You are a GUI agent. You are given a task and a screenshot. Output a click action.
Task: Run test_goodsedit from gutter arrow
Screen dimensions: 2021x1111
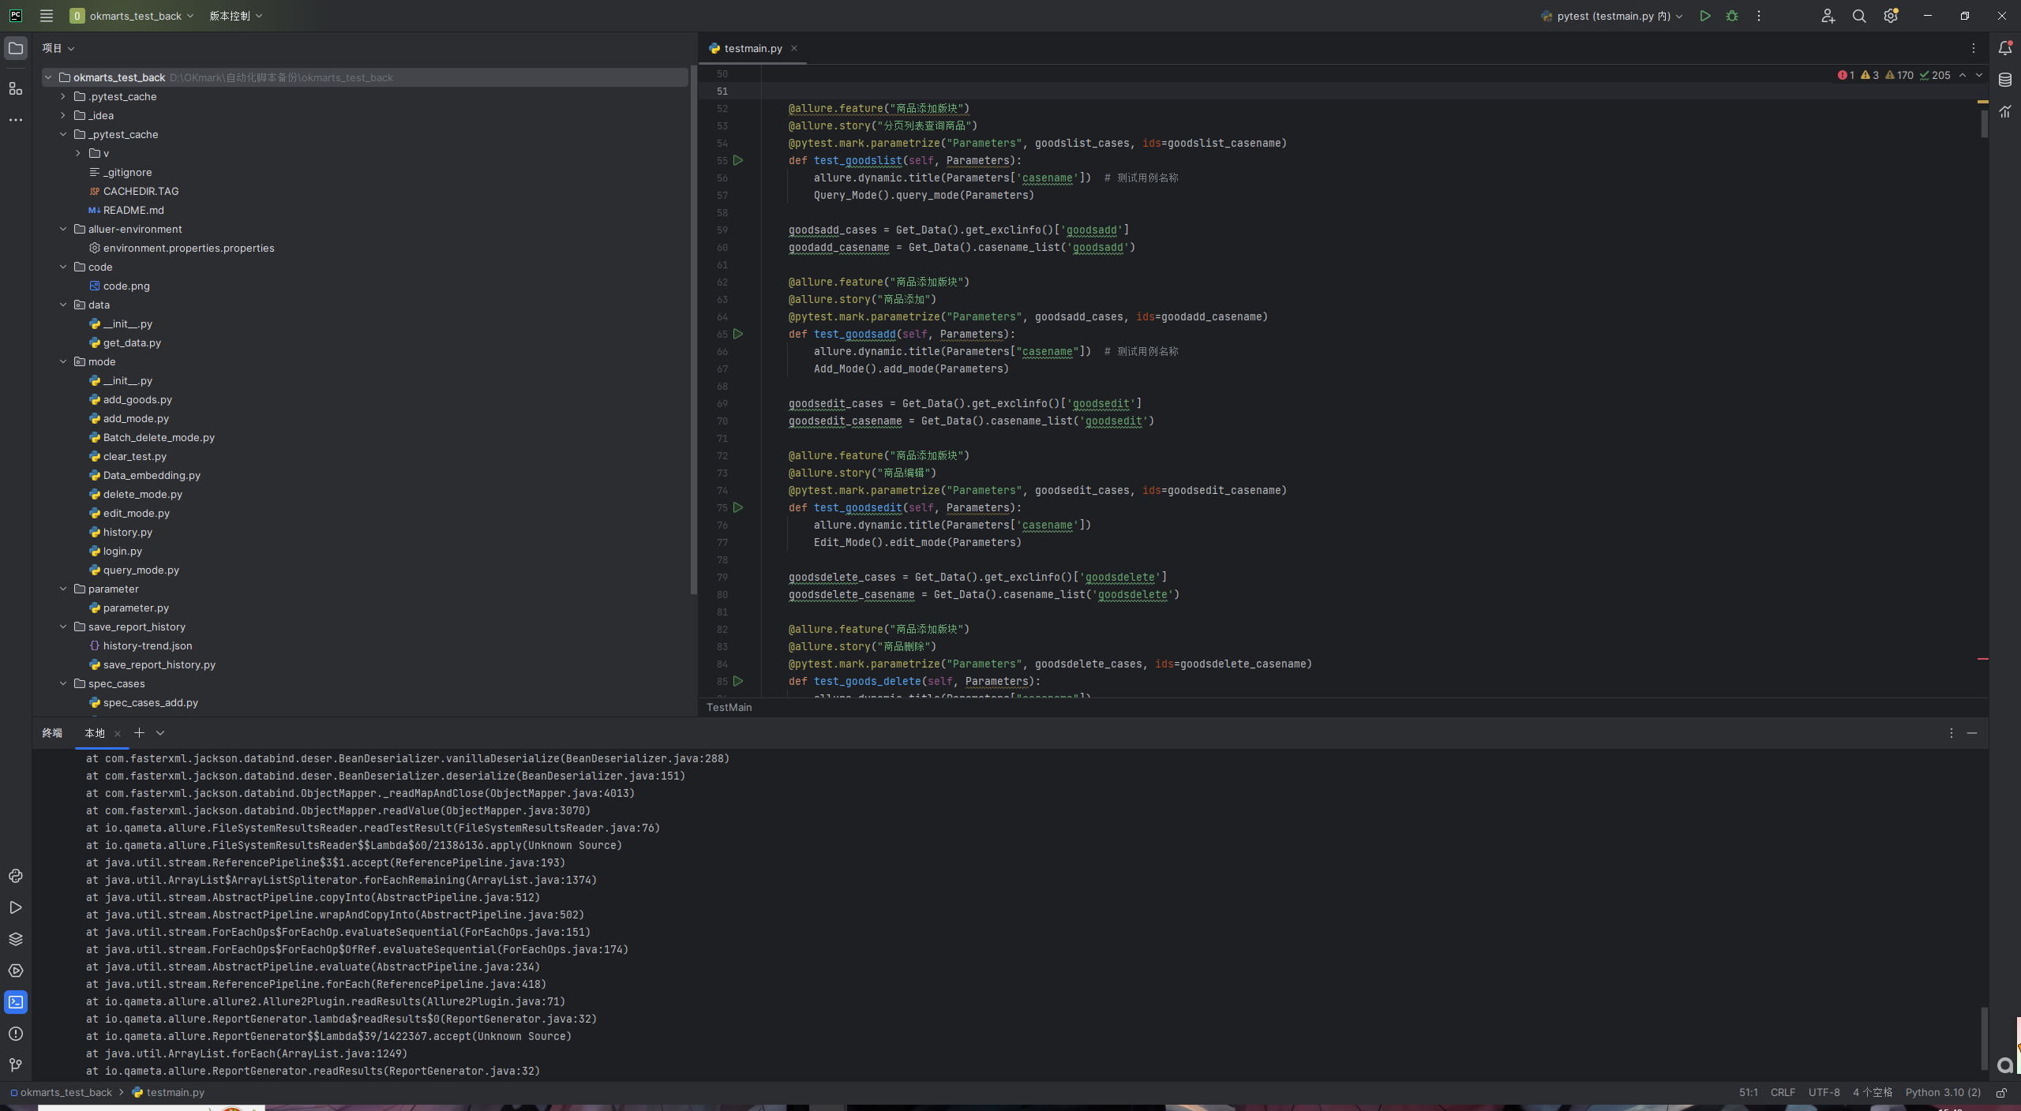click(738, 507)
